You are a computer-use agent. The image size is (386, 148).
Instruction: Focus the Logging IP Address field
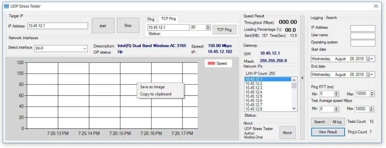363,28
